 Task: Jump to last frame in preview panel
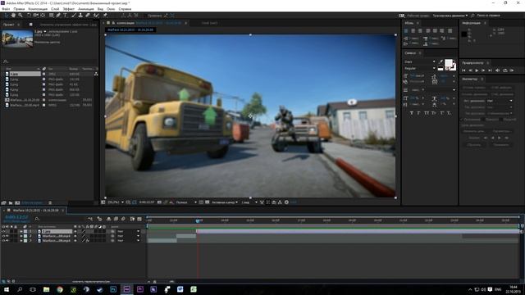[x=491, y=70]
